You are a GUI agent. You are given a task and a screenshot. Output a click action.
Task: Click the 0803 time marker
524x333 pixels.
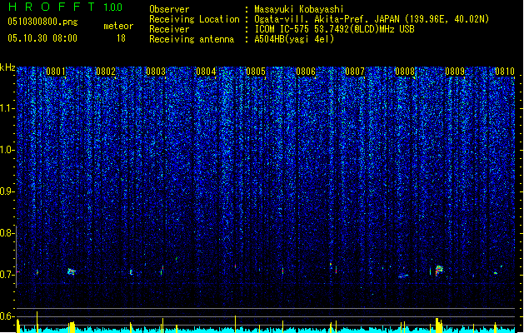(156, 72)
